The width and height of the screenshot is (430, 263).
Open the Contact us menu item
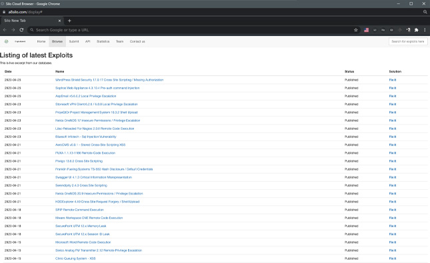click(x=137, y=41)
